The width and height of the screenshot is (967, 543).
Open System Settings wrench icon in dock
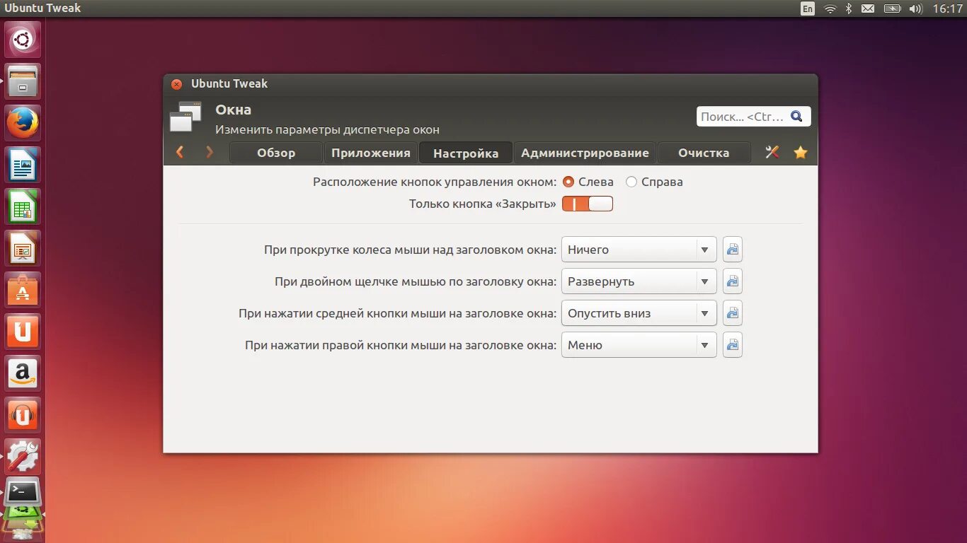pyautogui.click(x=23, y=457)
